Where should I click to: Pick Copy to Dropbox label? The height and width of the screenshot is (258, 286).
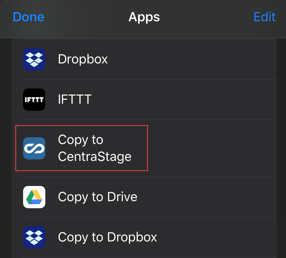pos(107,237)
